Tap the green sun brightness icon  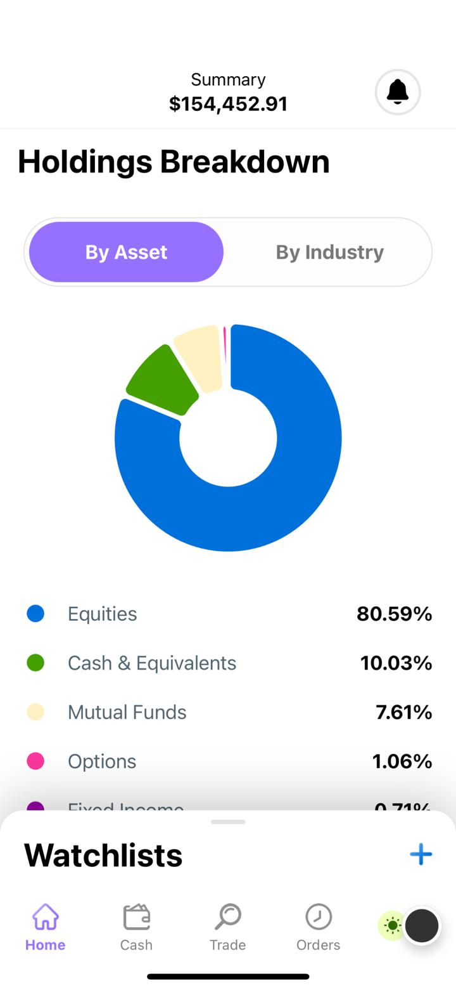point(392,926)
